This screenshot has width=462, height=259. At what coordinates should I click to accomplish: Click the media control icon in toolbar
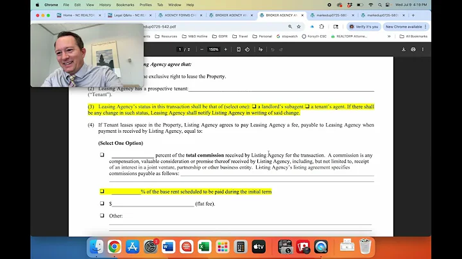coord(336,26)
